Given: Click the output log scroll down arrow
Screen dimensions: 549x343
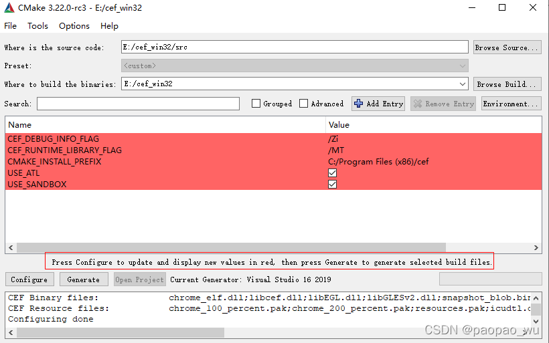Looking at the screenshot, I should point(536,321).
